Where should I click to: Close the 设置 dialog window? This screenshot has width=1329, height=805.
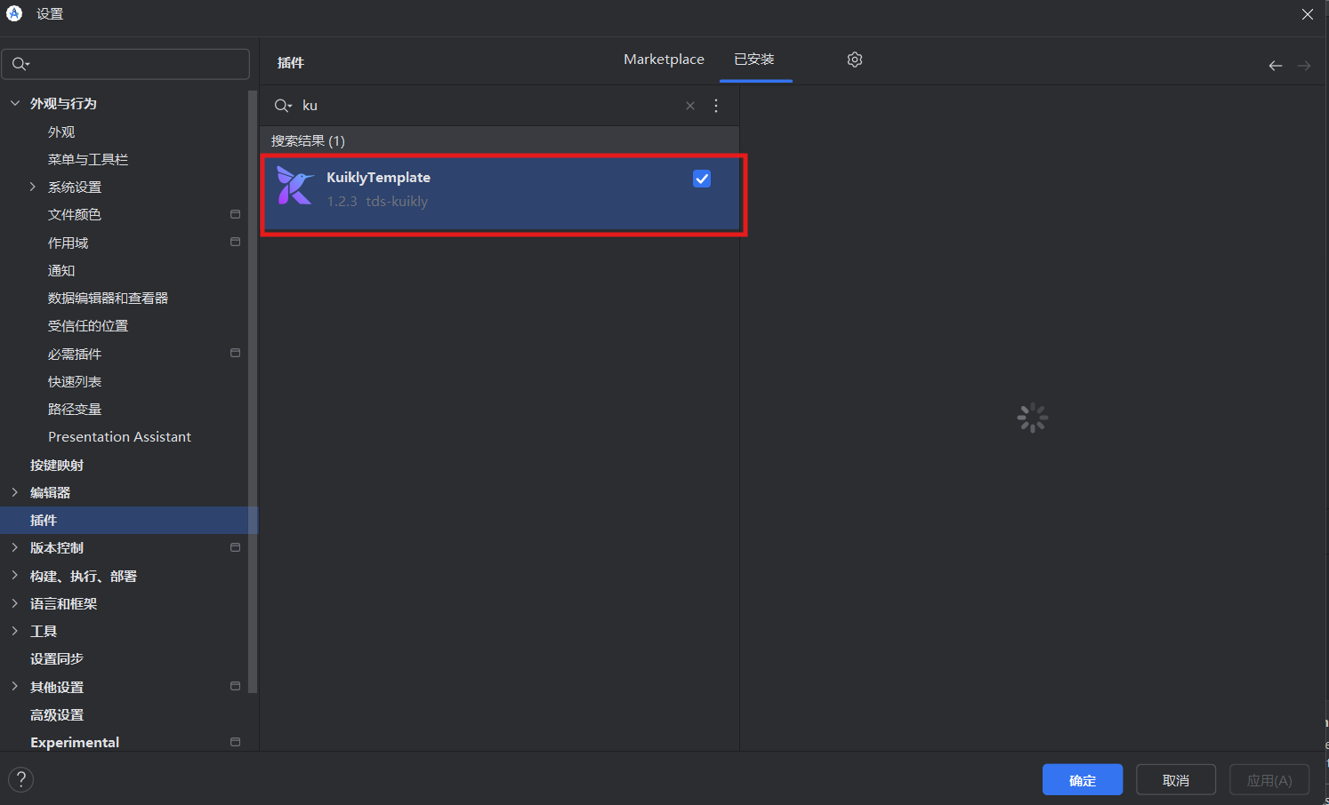(x=1308, y=14)
